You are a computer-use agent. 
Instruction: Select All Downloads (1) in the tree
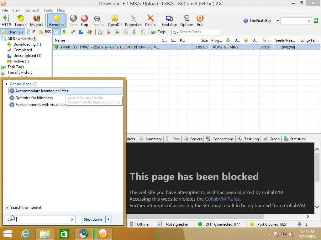[x=22, y=39]
